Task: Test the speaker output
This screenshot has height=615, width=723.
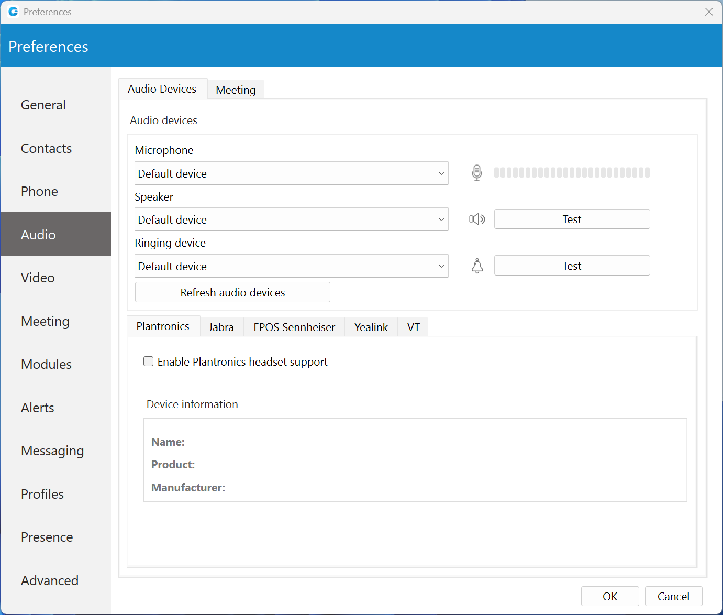Action: [571, 219]
